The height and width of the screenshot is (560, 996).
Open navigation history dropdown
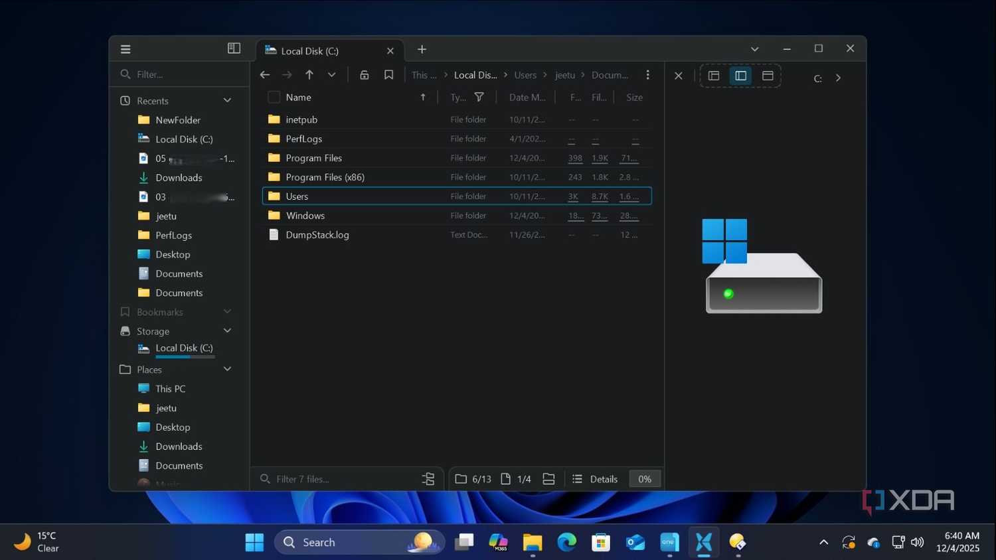(x=331, y=75)
